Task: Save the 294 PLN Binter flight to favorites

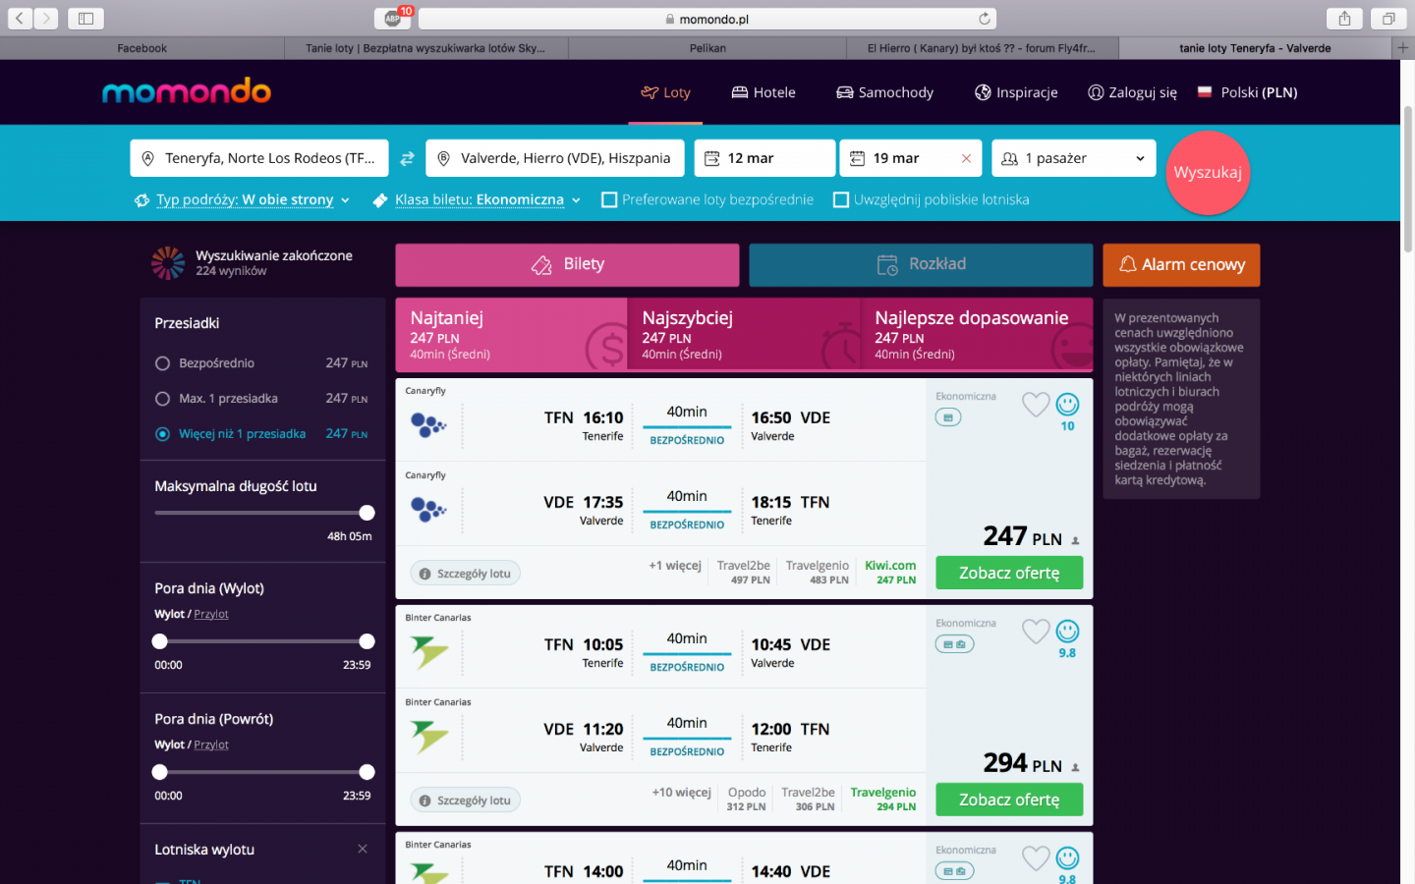Action: tap(1036, 632)
